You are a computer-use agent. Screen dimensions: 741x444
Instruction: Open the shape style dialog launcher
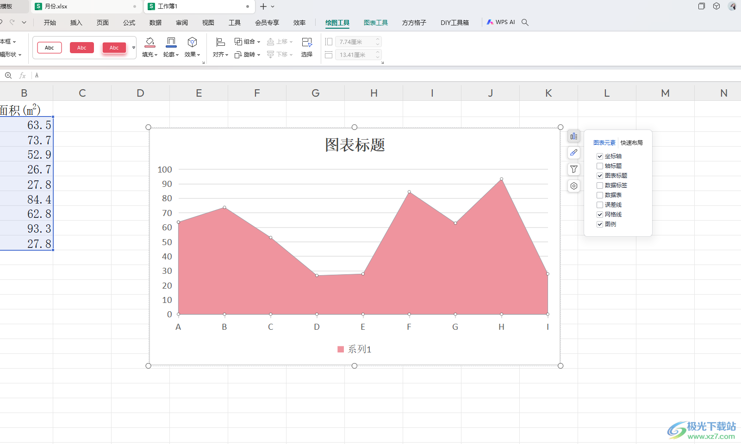pos(203,63)
